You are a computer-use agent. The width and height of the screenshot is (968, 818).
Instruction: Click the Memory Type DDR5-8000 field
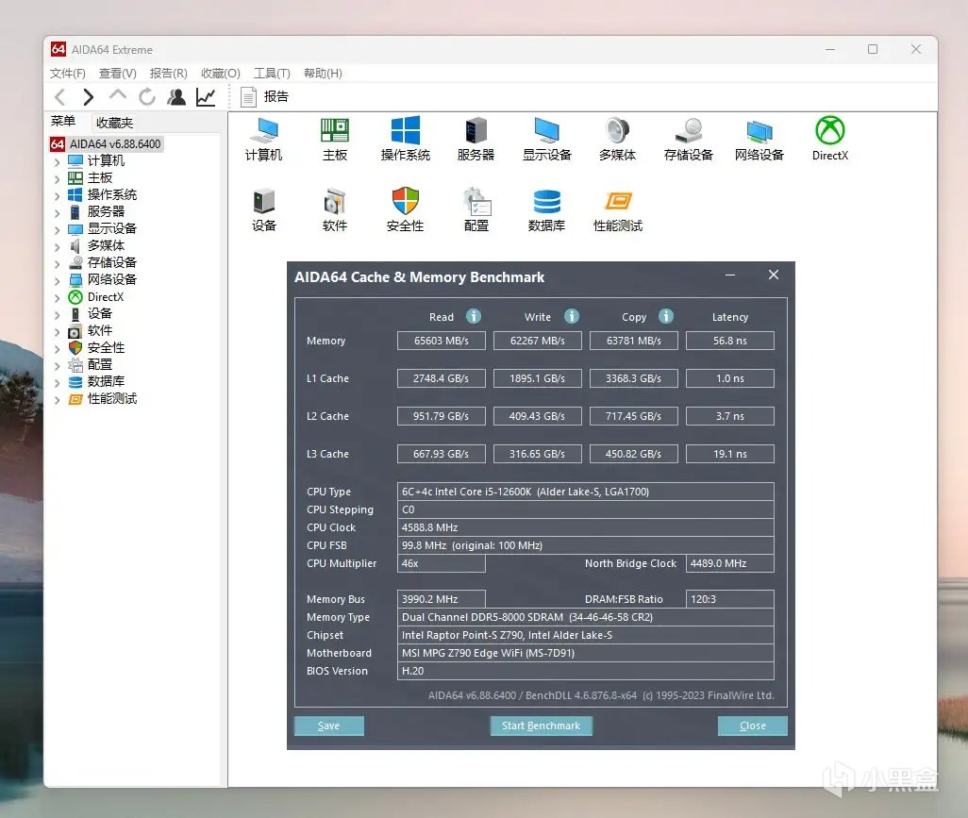click(x=586, y=617)
